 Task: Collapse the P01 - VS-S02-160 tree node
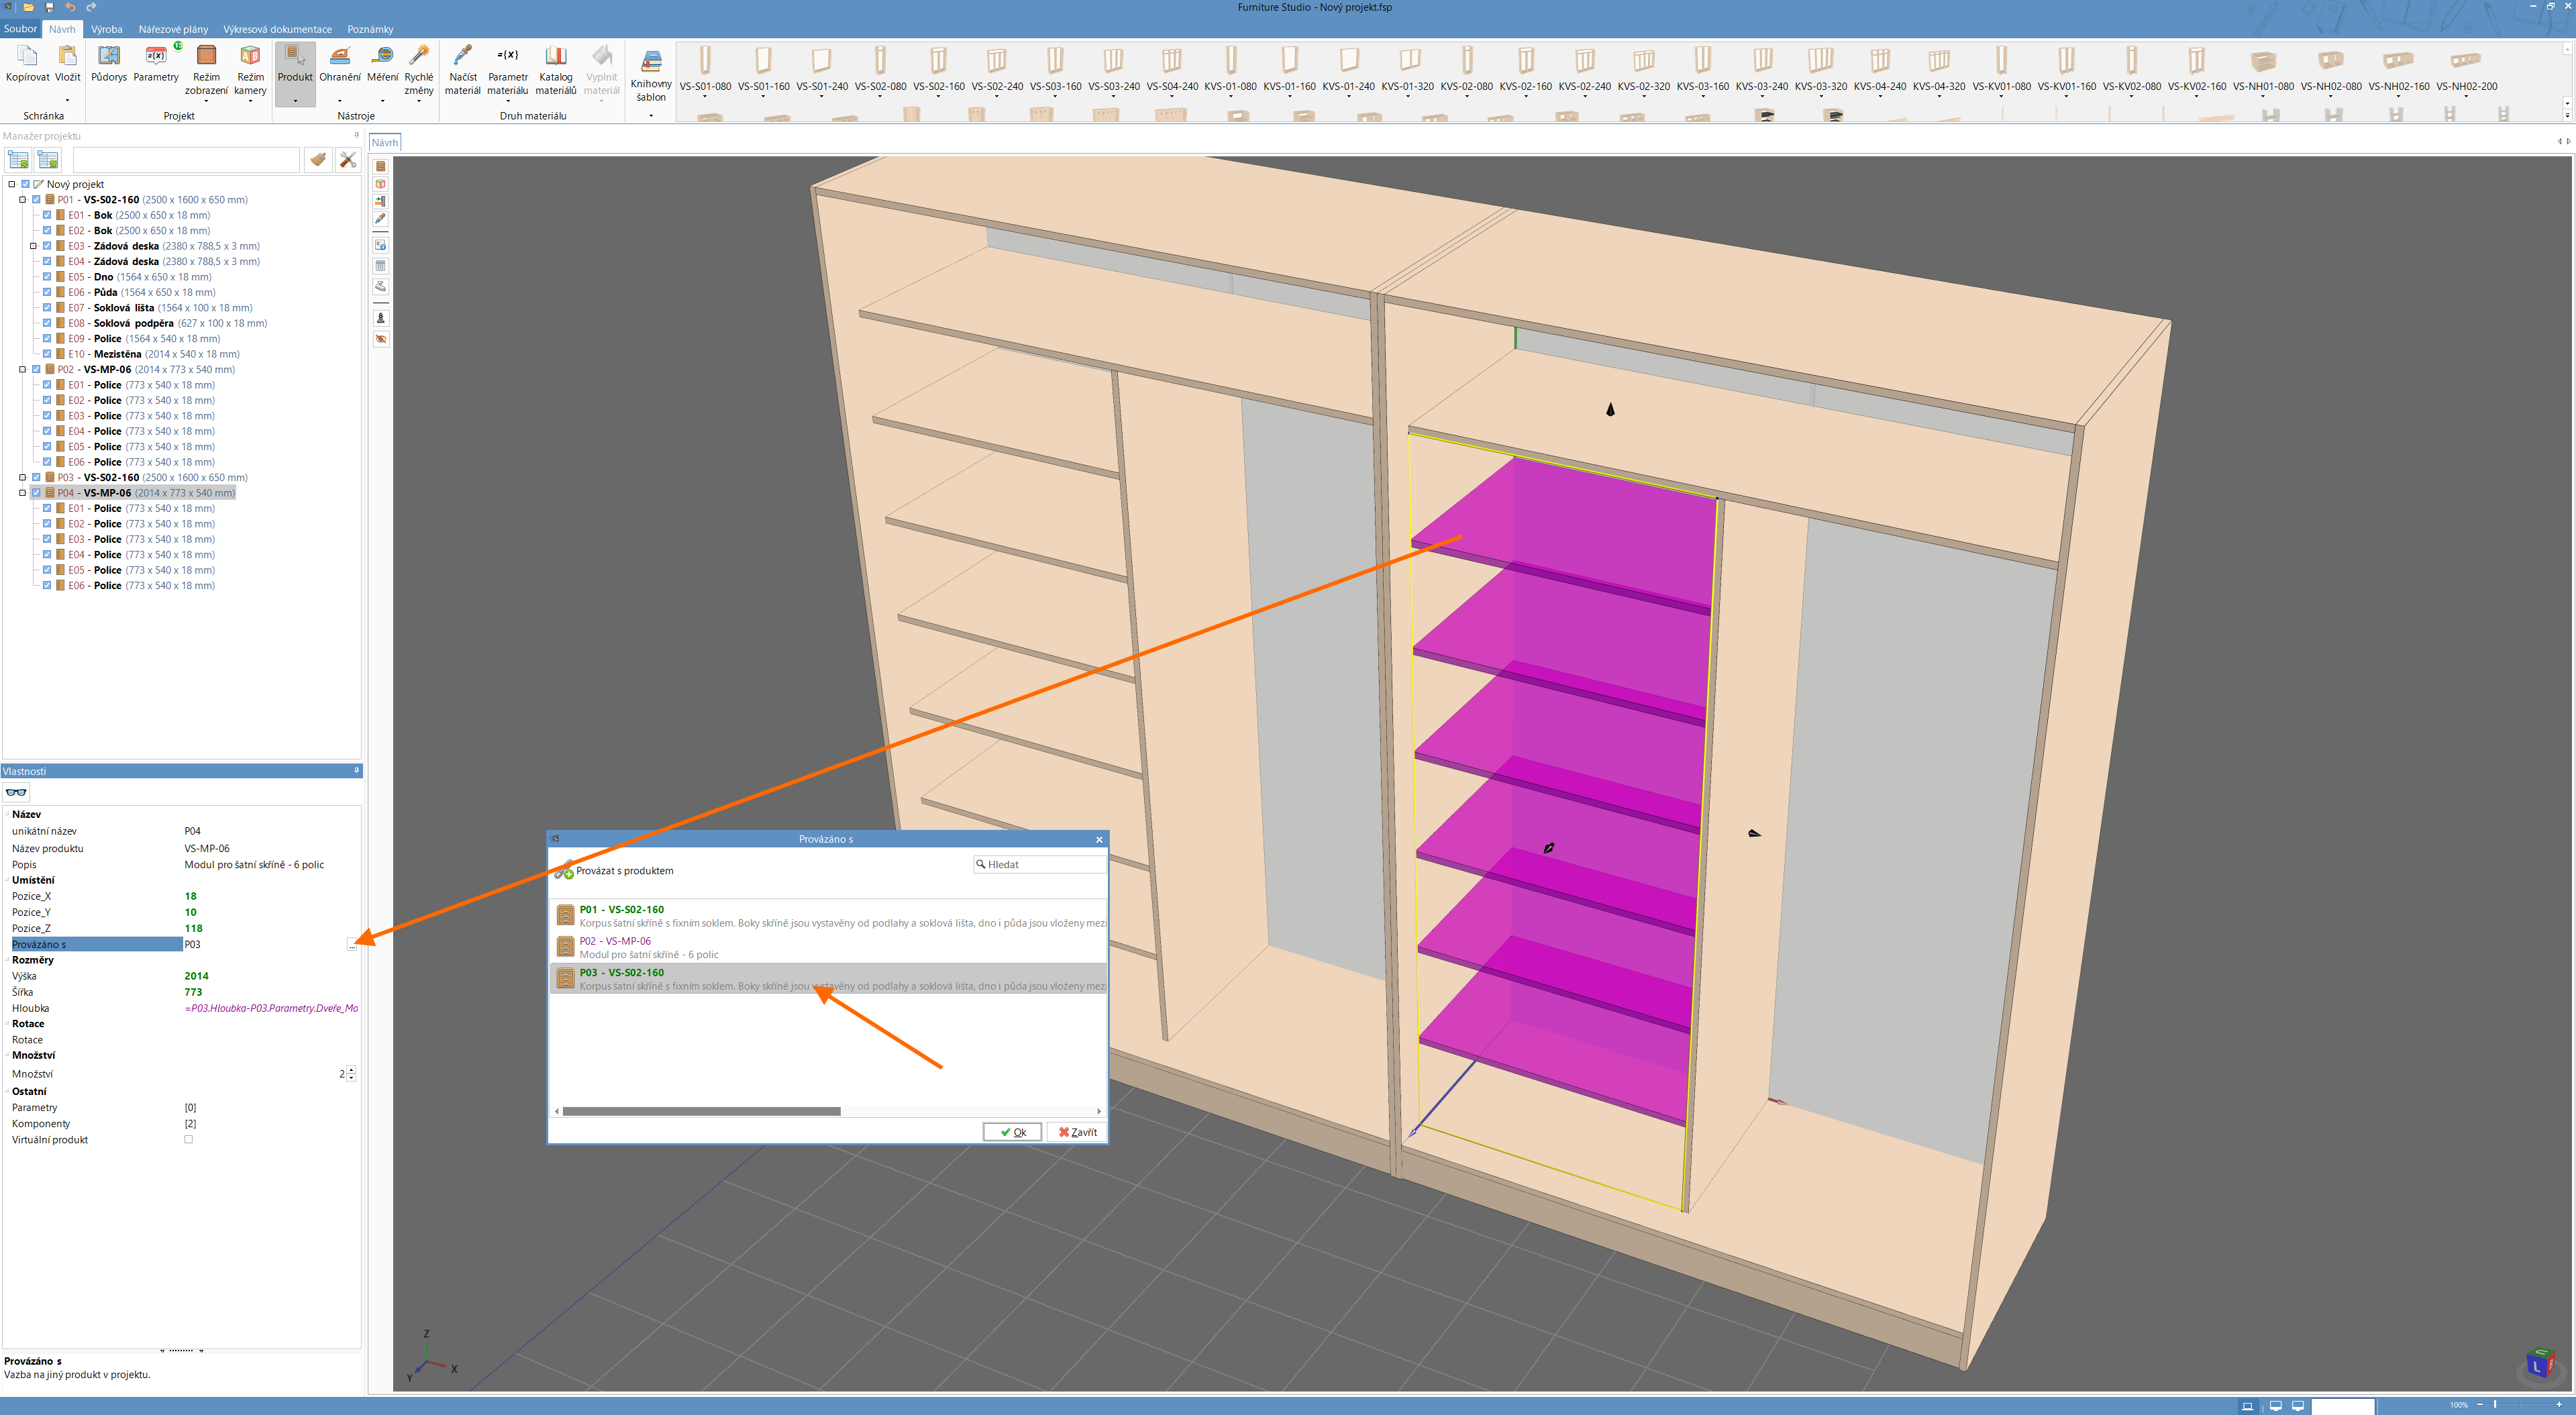click(x=22, y=200)
